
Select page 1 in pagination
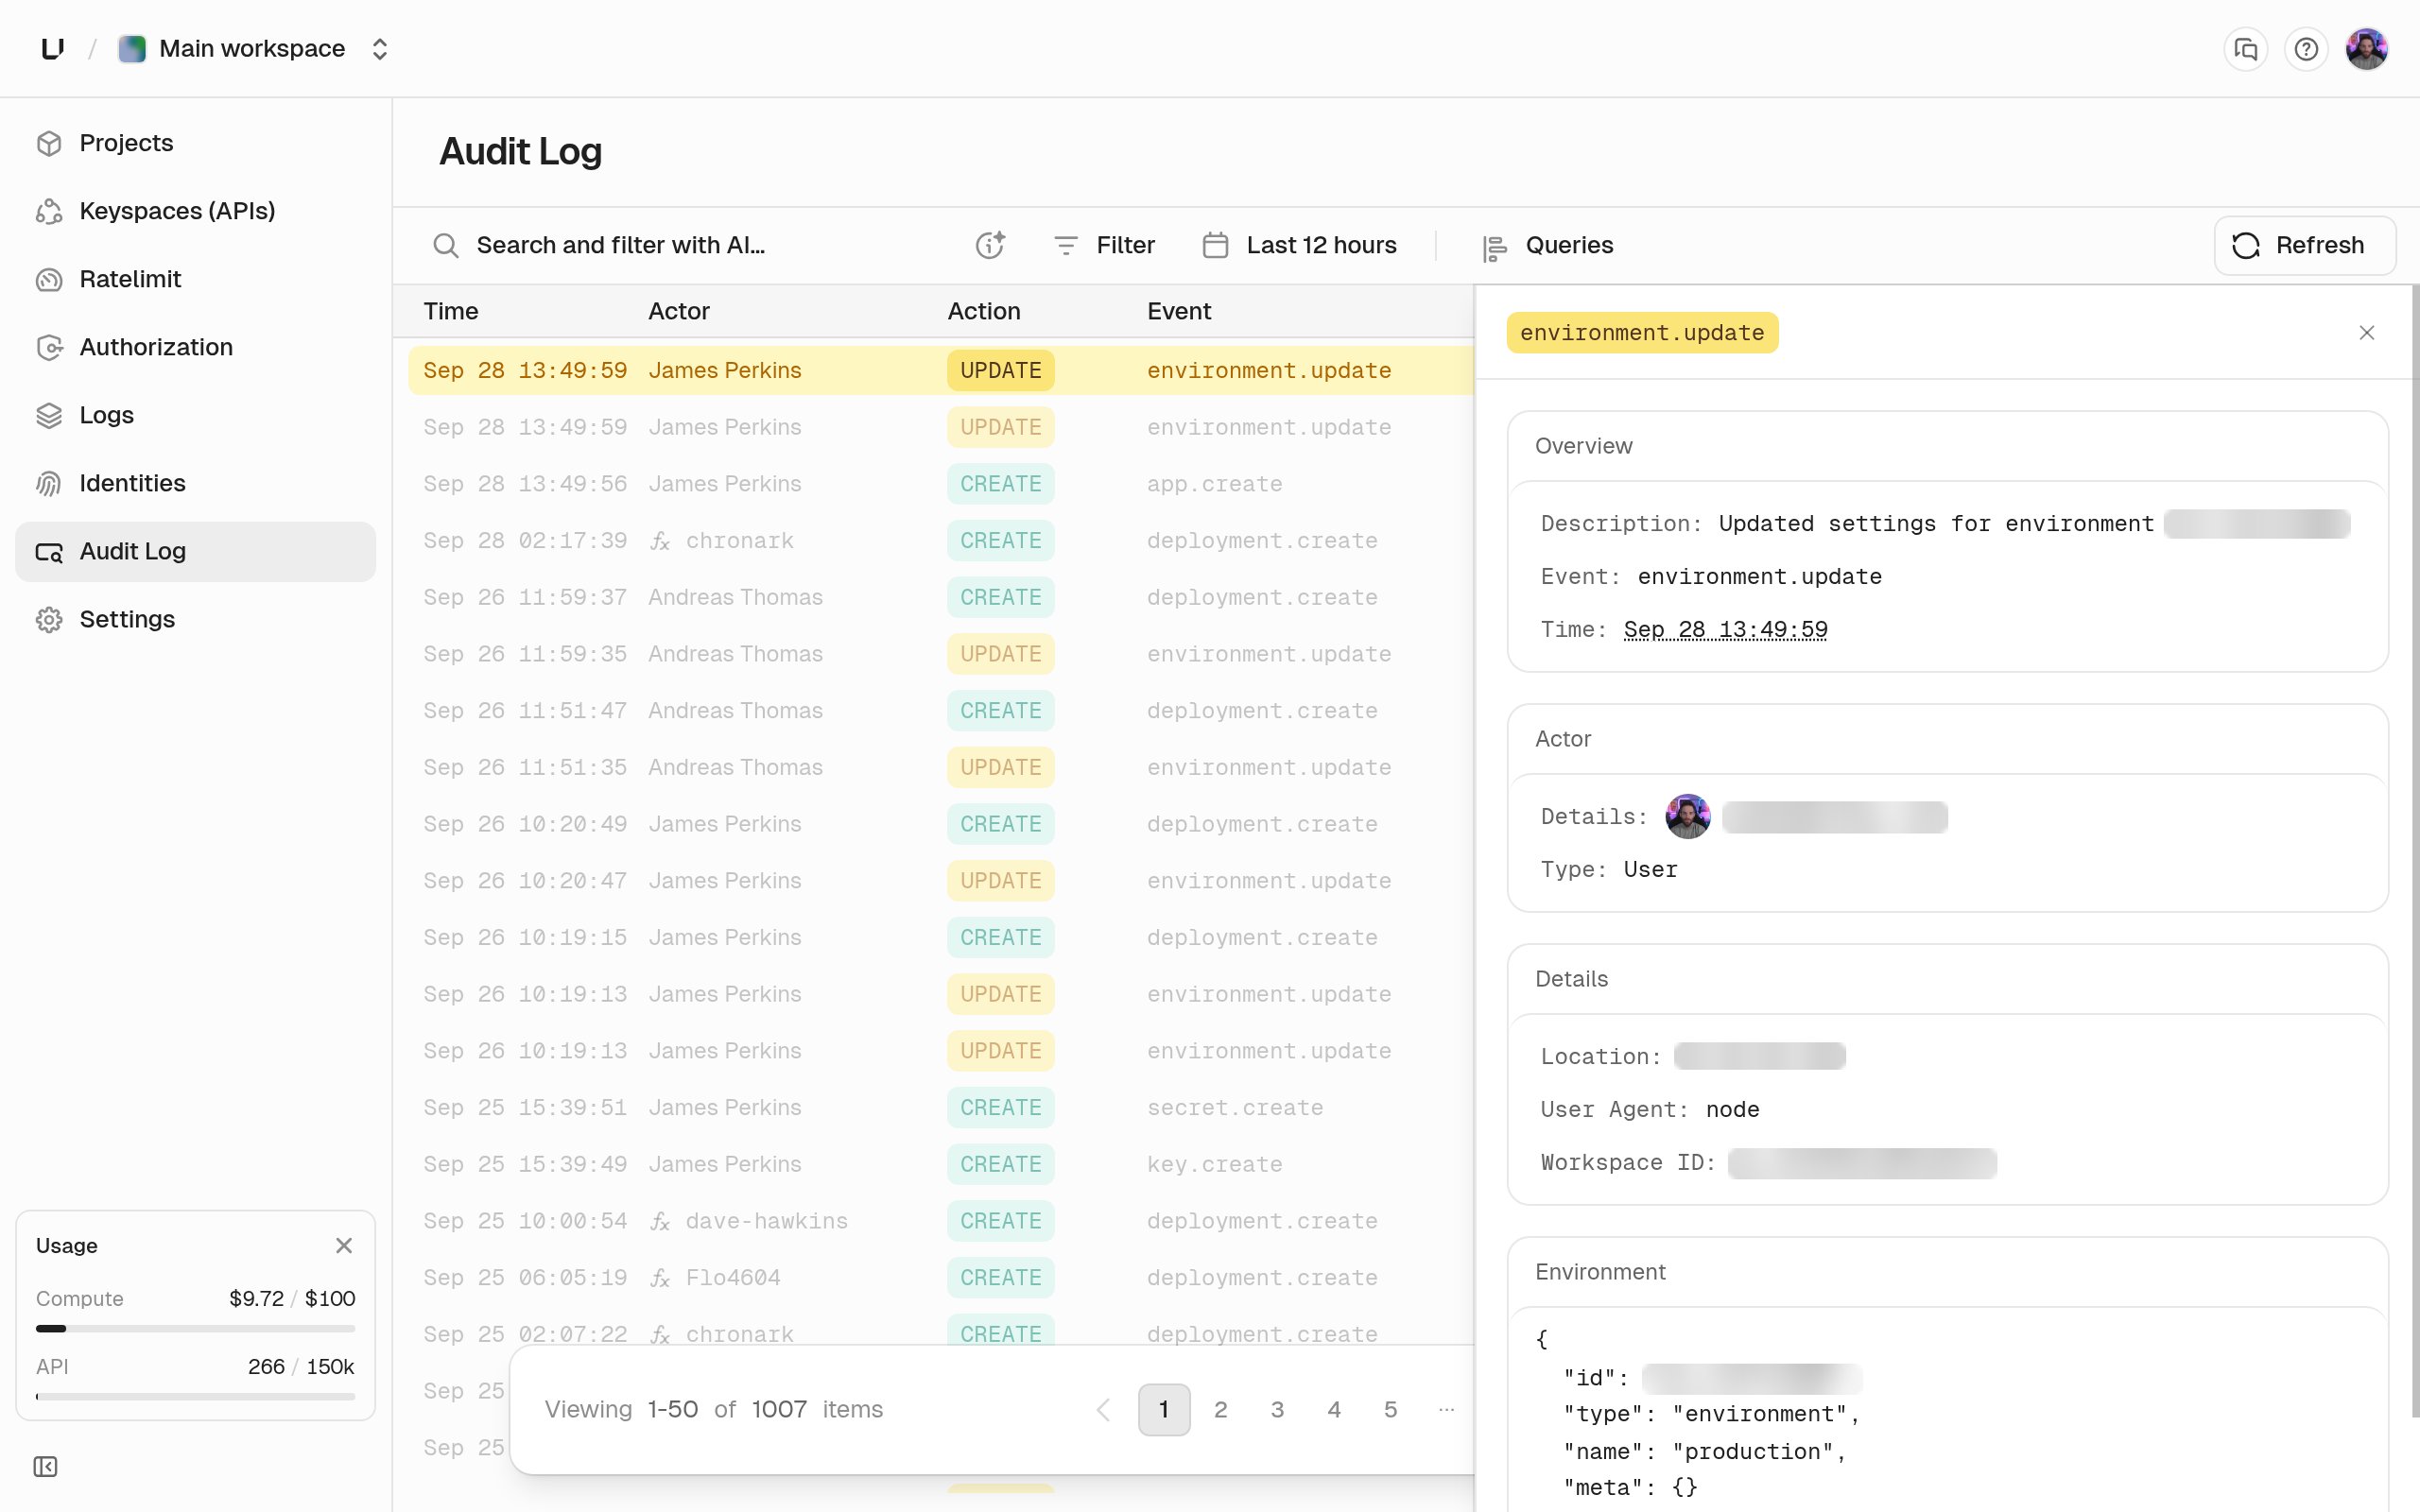(1164, 1410)
